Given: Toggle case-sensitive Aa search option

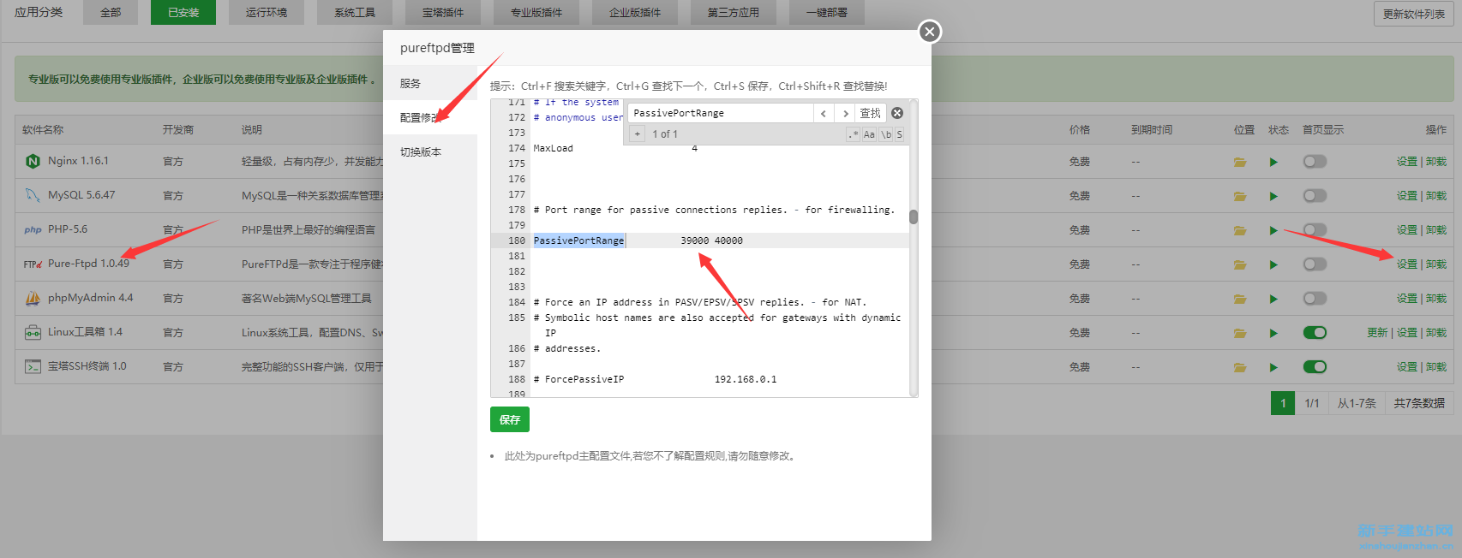Looking at the screenshot, I should coord(869,134).
